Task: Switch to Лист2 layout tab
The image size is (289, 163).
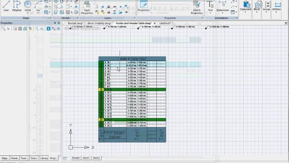Action: pyautogui.click(x=96, y=158)
